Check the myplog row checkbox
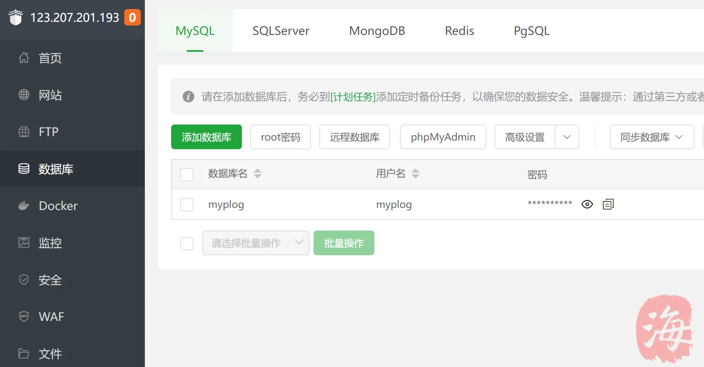The image size is (704, 367). pyautogui.click(x=187, y=205)
